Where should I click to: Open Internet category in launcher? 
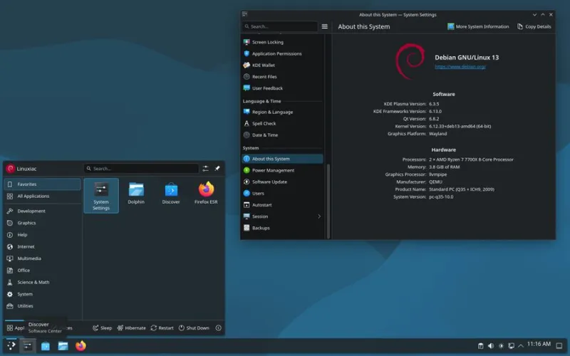(x=42, y=246)
